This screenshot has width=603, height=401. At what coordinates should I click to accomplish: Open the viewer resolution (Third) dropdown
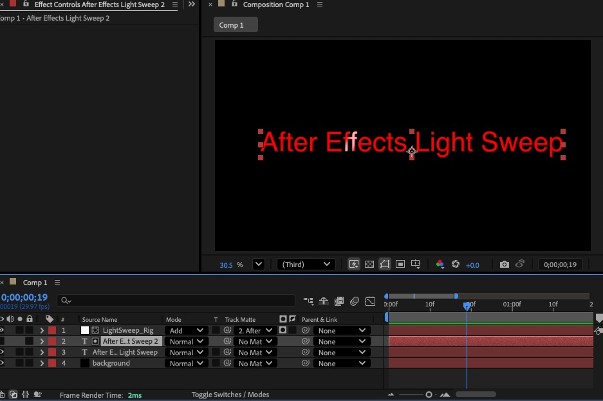(306, 265)
